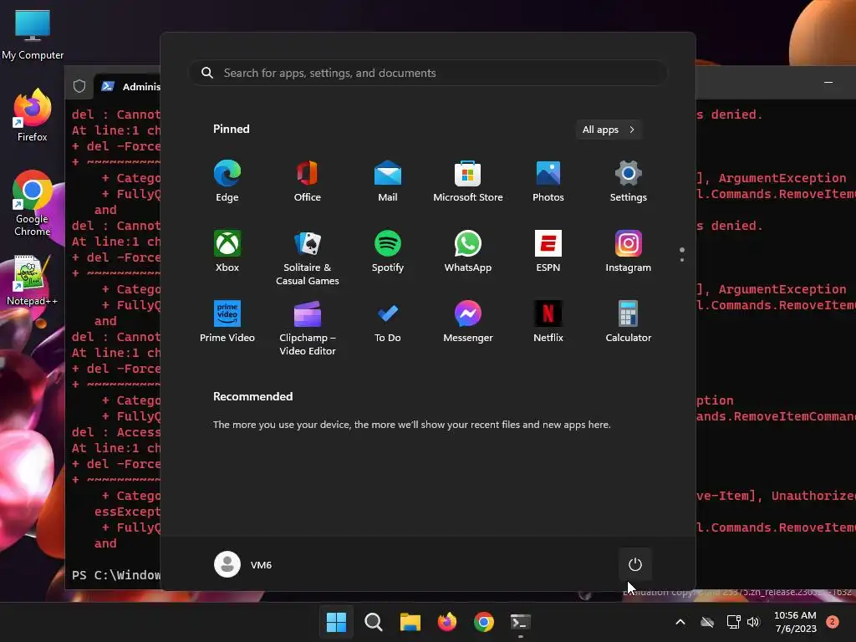Launch Clipchamp Video Editor
This screenshot has width=856, height=642.
pyautogui.click(x=308, y=328)
